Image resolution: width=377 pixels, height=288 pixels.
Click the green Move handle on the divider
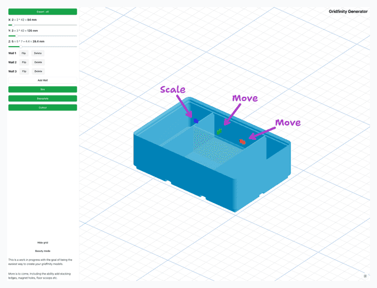(x=219, y=131)
